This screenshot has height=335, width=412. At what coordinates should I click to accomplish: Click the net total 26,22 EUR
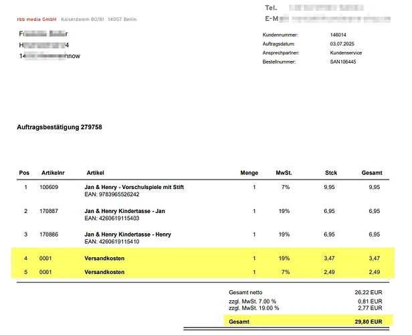(x=369, y=292)
